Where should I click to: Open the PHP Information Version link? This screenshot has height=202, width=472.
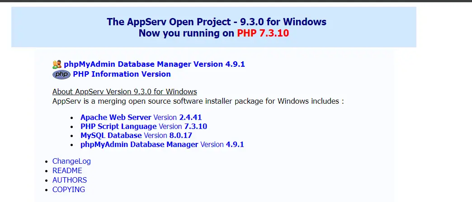coord(122,74)
